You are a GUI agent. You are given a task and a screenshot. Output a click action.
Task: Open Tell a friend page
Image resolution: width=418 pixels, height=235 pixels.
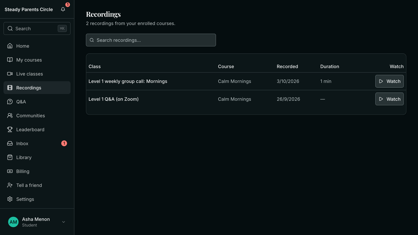click(37, 185)
